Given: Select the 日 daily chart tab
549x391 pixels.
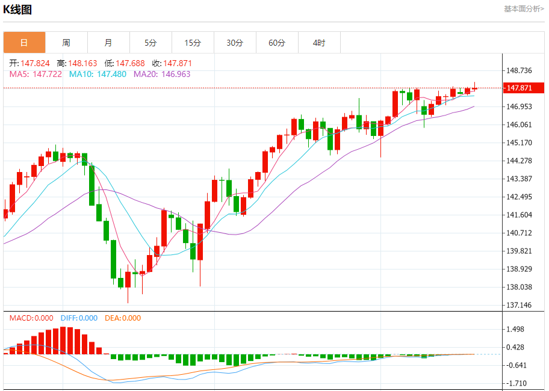Looking at the screenshot, I should pos(25,43).
